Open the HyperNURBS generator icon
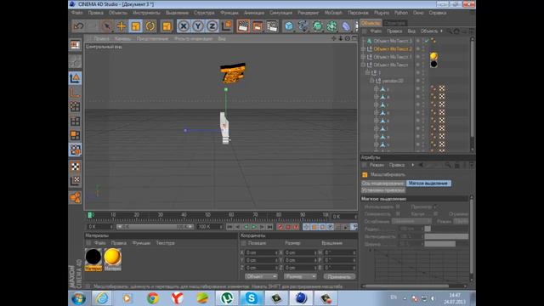The image size is (544, 306). (x=317, y=26)
